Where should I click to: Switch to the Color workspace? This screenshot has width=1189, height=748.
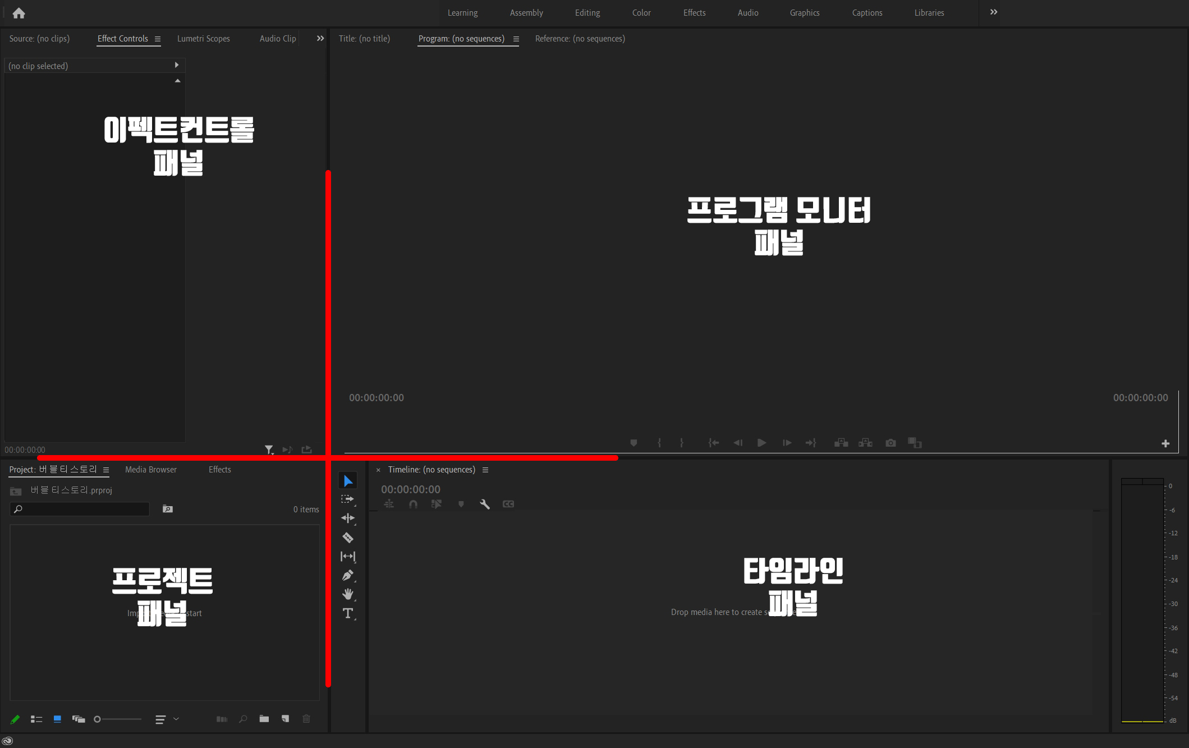click(641, 12)
